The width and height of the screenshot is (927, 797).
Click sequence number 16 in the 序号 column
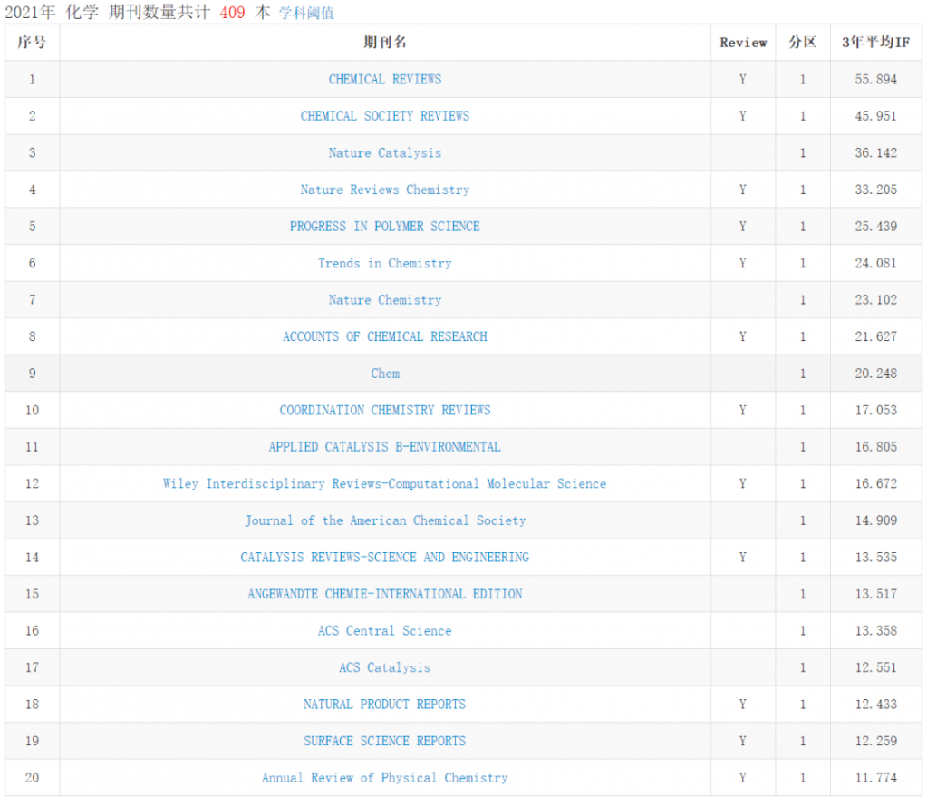32,631
